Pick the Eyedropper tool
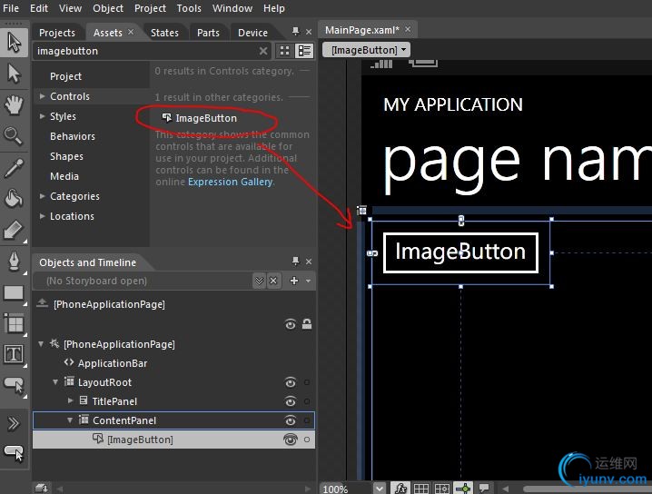The width and height of the screenshot is (652, 494). click(14, 168)
